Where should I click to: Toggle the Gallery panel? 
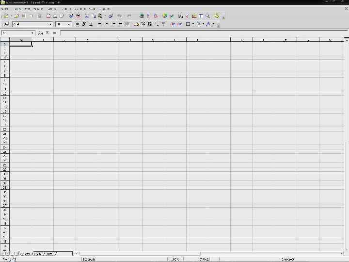194,16
